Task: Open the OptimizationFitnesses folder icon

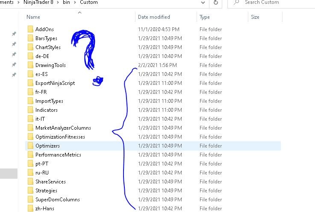Action: pos(30,137)
